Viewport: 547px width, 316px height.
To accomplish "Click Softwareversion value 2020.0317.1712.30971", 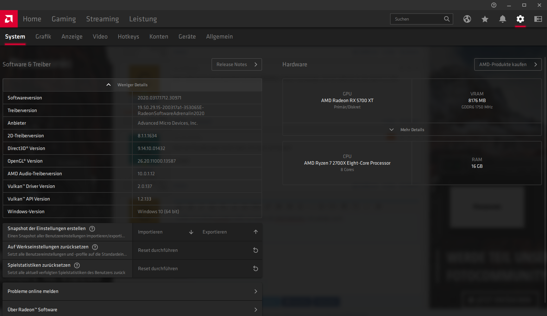I will pyautogui.click(x=160, y=98).
